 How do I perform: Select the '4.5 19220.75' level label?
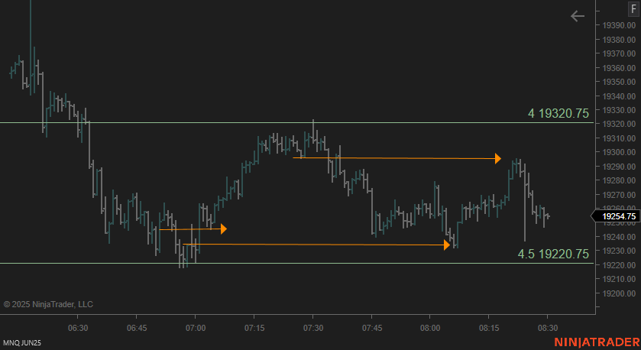pyautogui.click(x=553, y=254)
